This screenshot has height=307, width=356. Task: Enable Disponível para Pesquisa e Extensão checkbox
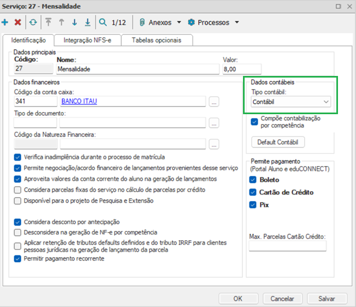(x=17, y=200)
